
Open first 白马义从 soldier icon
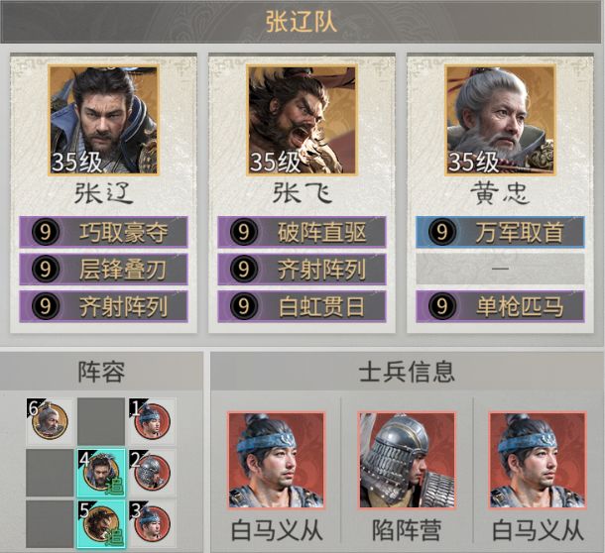277,461
